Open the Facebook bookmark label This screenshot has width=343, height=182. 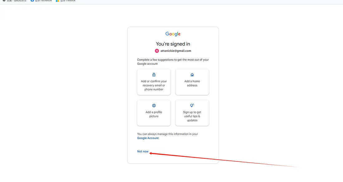(43, 1)
